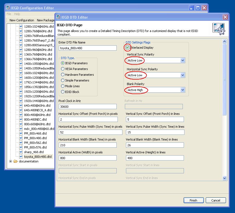This screenshot has height=213, width=235.
Task: Open the File menu
Action: tap(9, 14)
